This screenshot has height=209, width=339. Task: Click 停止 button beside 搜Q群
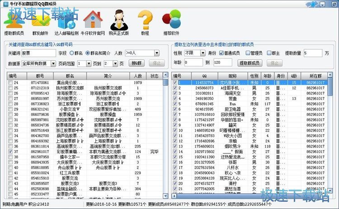[157, 63]
